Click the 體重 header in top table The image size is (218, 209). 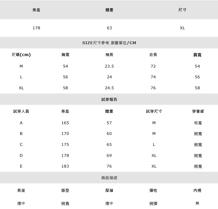pos(109,10)
